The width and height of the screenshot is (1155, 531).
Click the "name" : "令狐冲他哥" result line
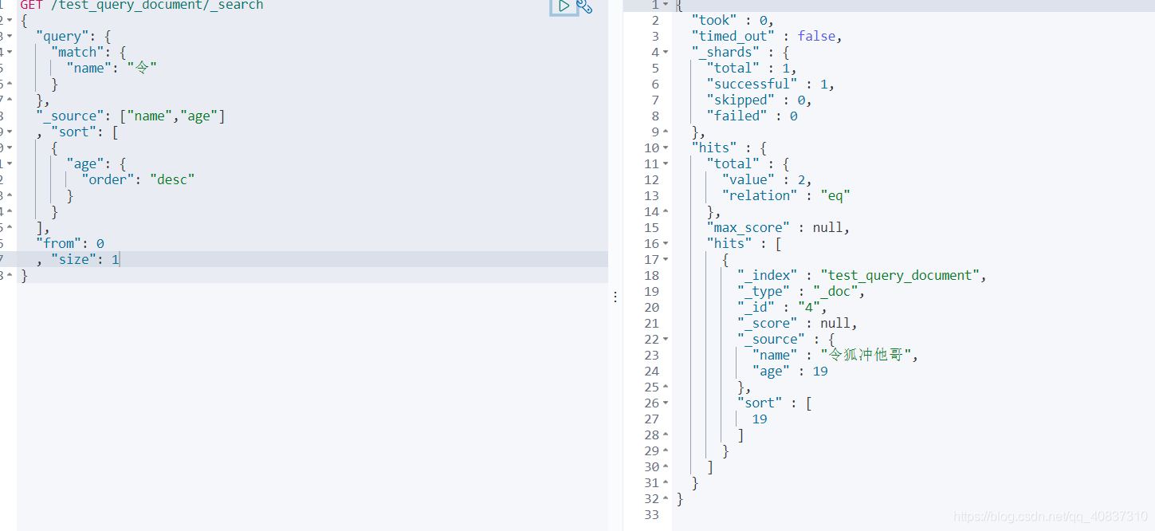pyautogui.click(x=835, y=355)
